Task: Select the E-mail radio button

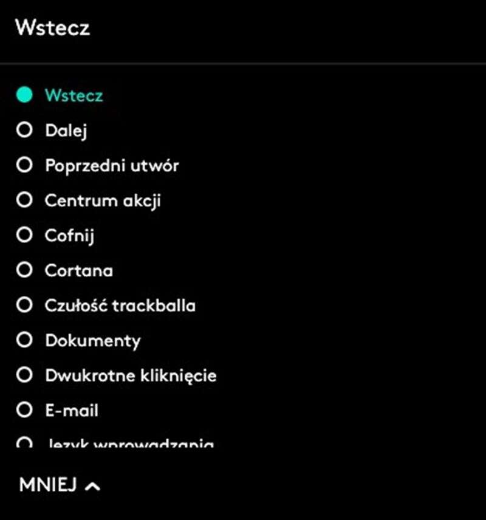Action: point(24,411)
